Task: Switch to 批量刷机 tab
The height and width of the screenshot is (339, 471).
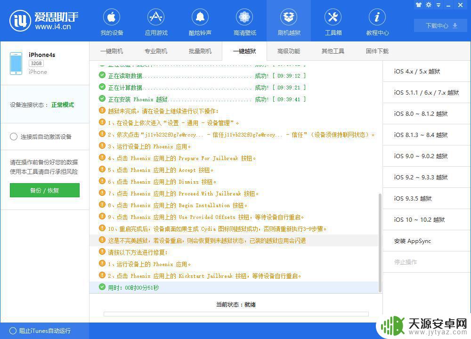Action: [200, 51]
